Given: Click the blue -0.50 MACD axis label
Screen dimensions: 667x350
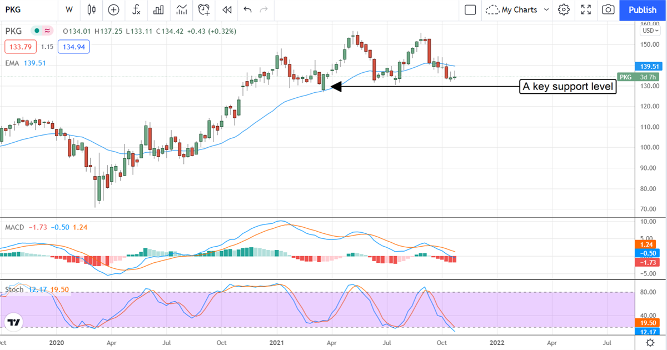Looking at the screenshot, I should coord(646,253).
